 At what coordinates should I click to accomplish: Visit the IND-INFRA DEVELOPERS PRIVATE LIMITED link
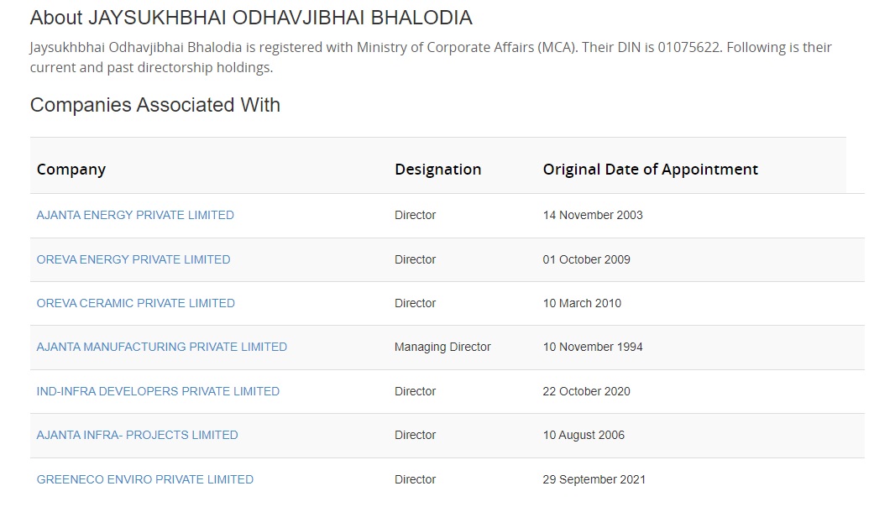[x=158, y=391]
